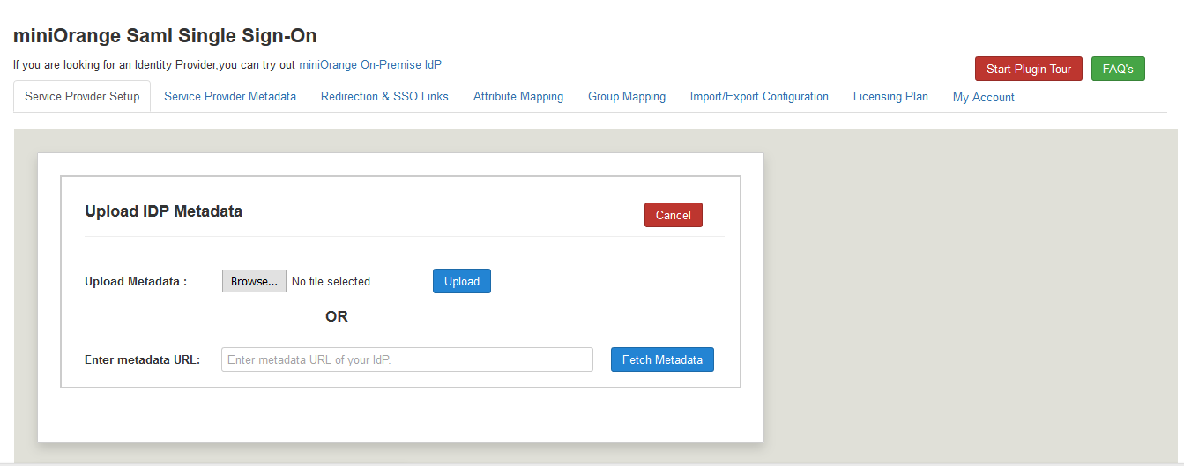Open the FAQ's button
The width and height of the screenshot is (1184, 466).
pyautogui.click(x=1118, y=69)
